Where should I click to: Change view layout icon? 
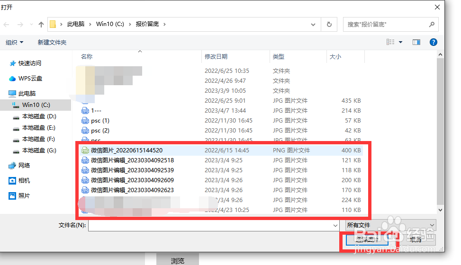(x=390, y=42)
